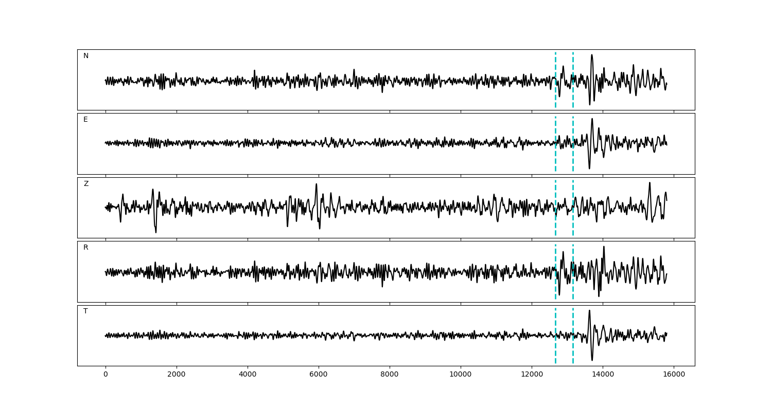Select the T component label
Screen dimensions: 772x411
pyautogui.click(x=85, y=311)
